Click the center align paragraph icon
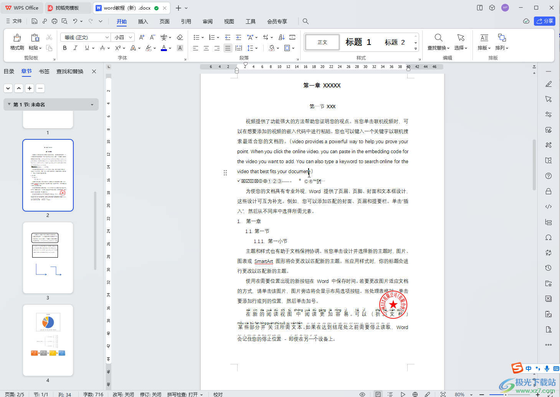This screenshot has width=560, height=397. (x=206, y=48)
